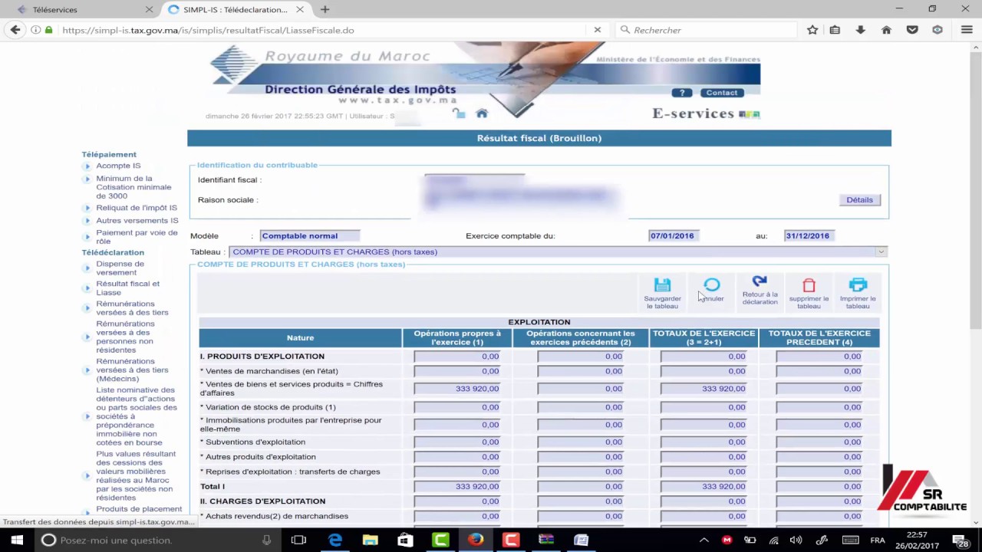Image resolution: width=982 pixels, height=552 pixels.
Task: Click the Firefox Rechercher search box
Action: point(706,30)
